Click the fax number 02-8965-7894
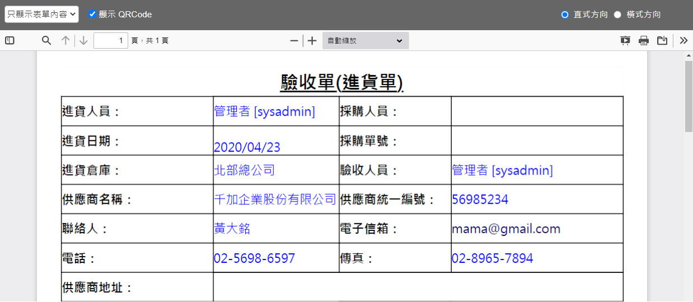This screenshot has width=693, height=302. (493, 258)
